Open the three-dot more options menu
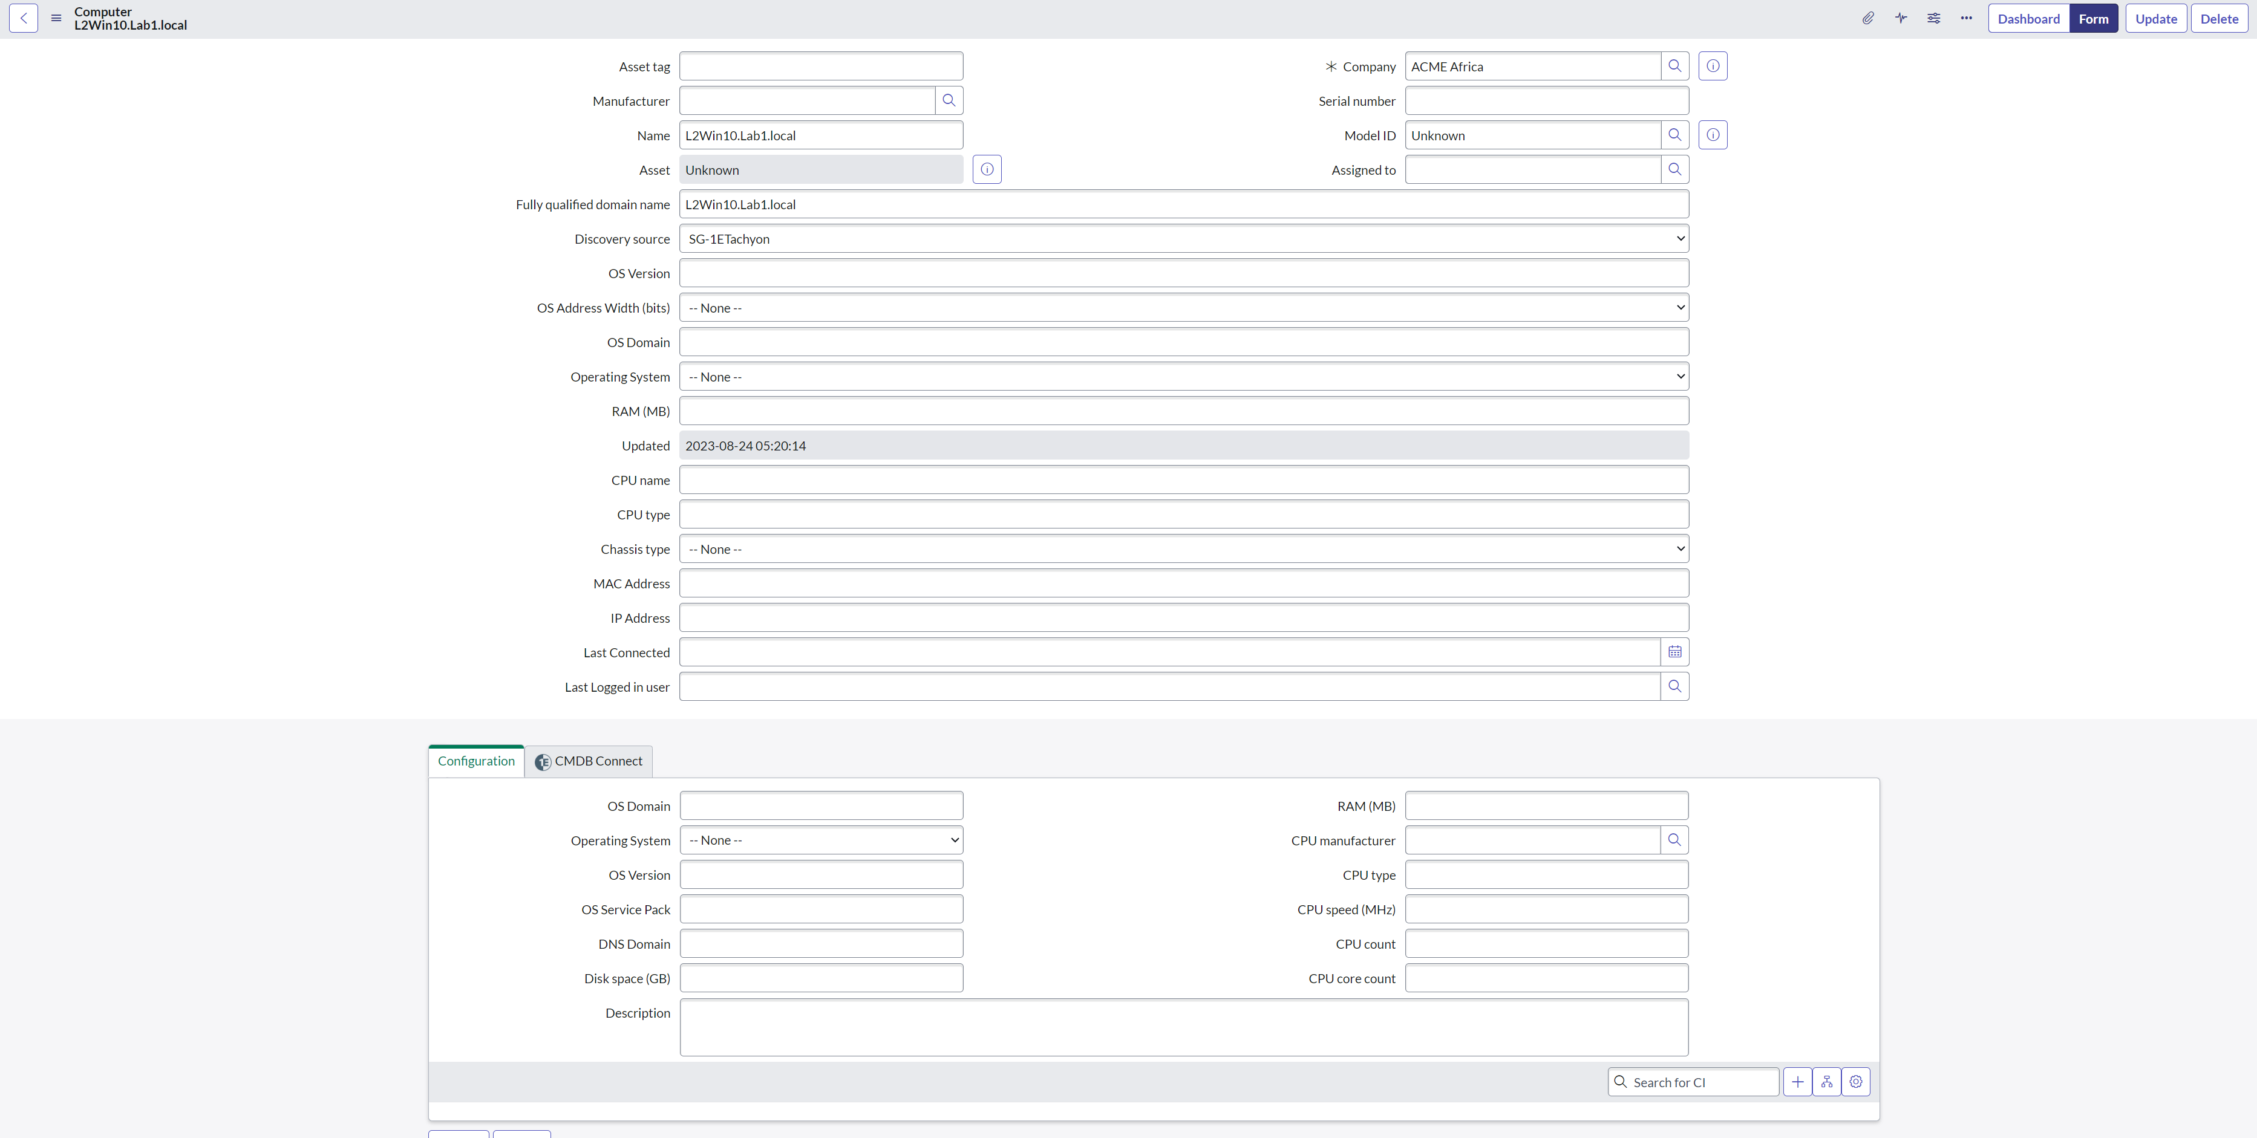 [x=1966, y=18]
